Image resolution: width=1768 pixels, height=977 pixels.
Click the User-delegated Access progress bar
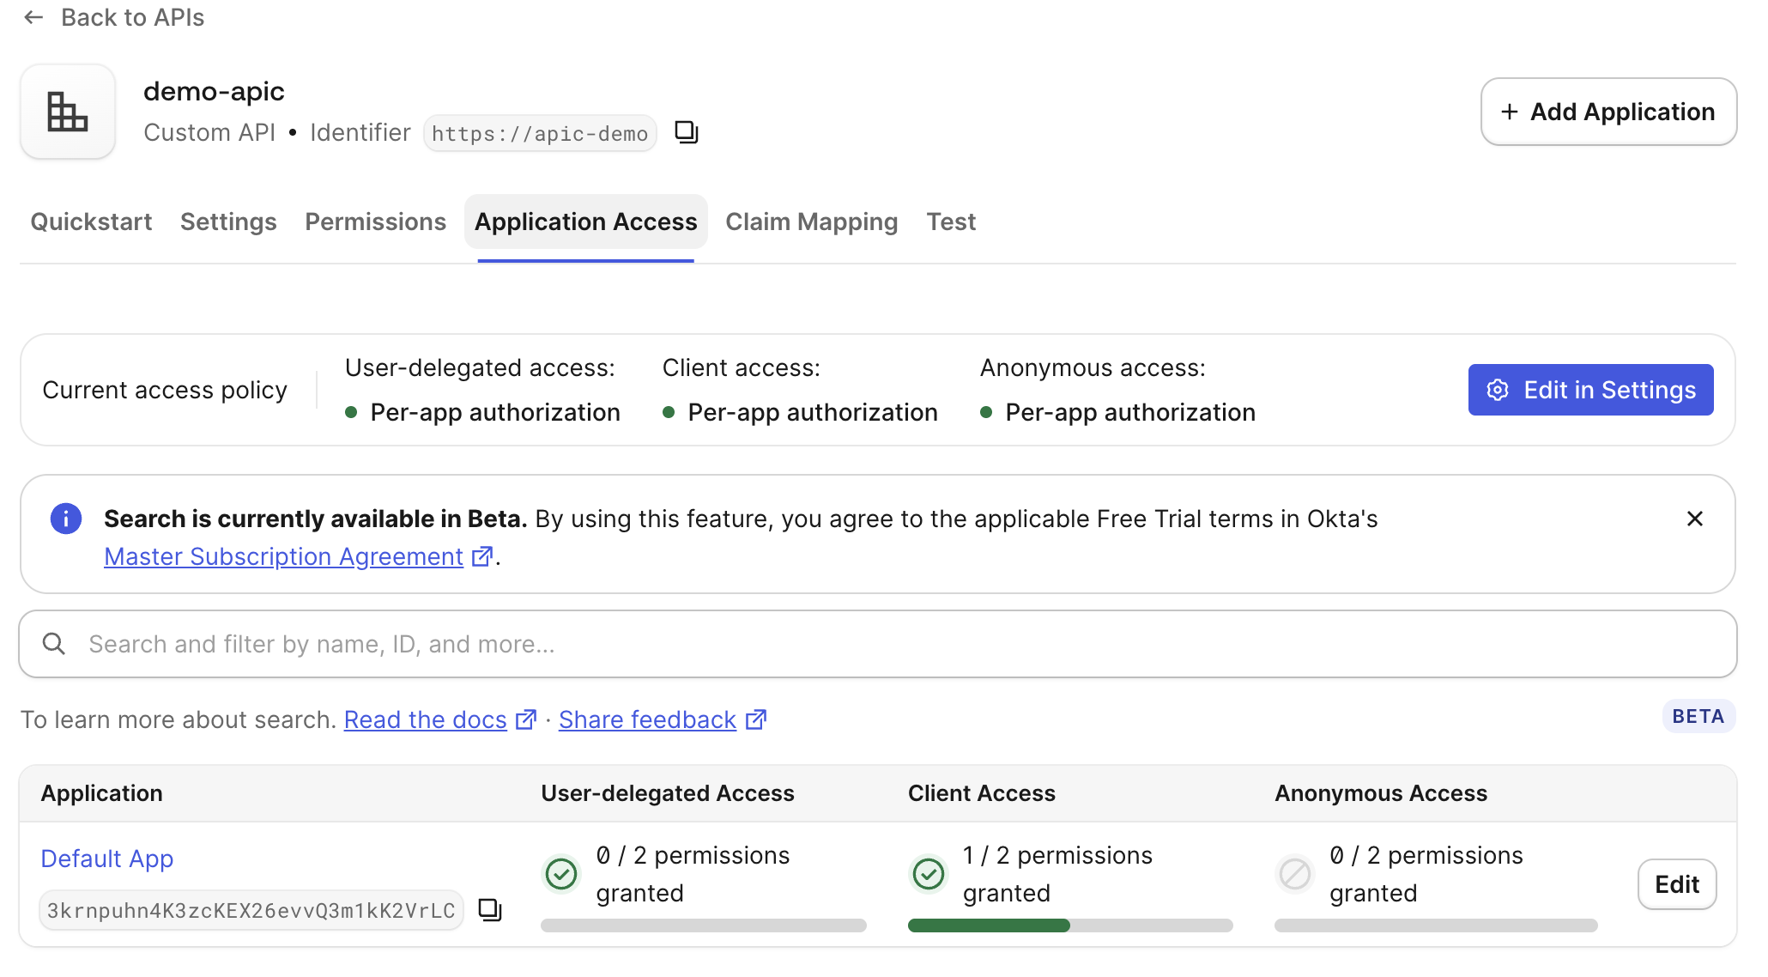703,925
